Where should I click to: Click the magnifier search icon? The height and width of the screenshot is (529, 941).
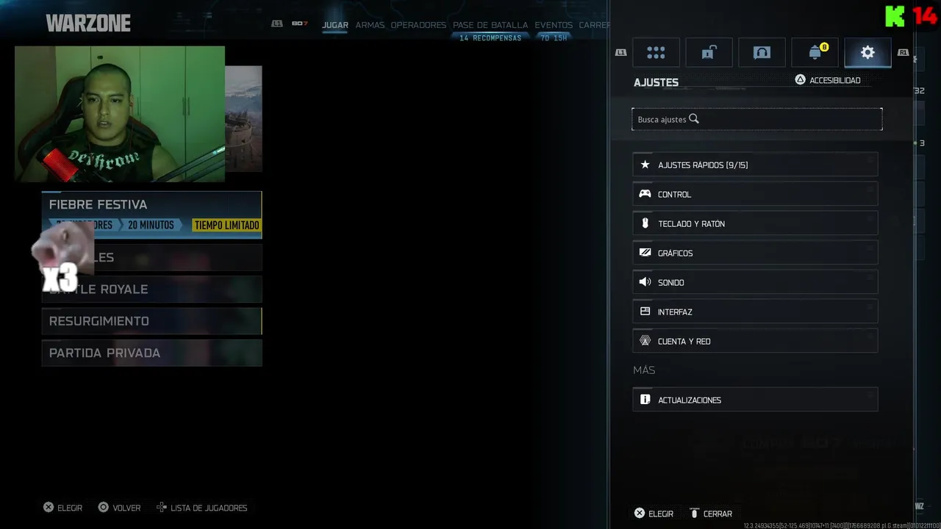(x=694, y=119)
